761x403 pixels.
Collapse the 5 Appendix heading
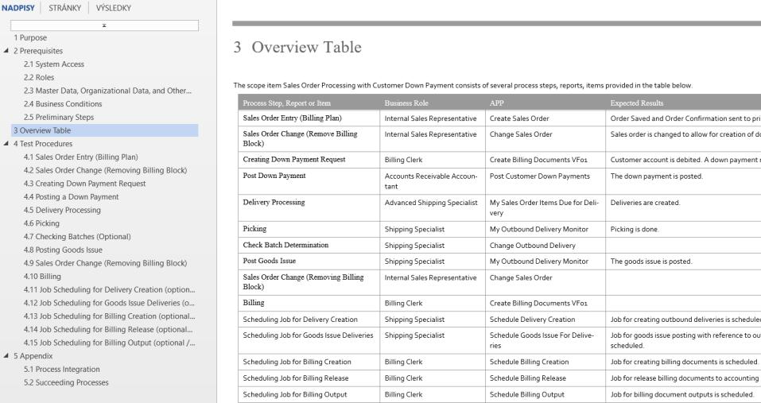tap(6, 355)
